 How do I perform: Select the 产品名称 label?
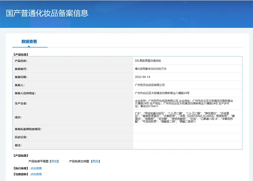tap(21, 61)
